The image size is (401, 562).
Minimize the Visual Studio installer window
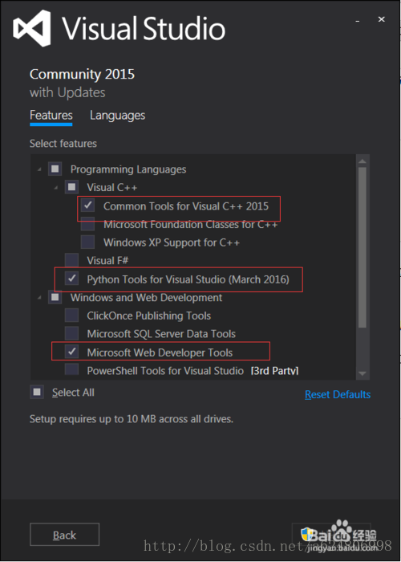[358, 20]
